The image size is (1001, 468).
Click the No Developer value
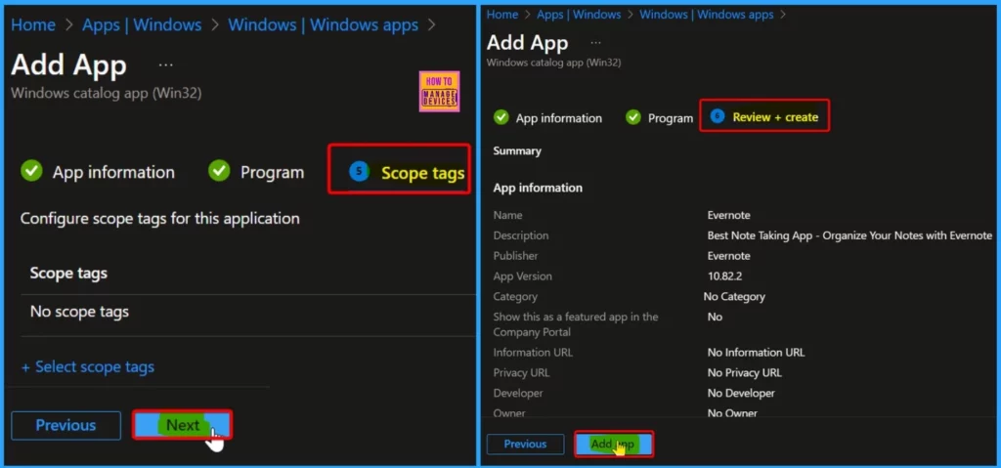click(741, 394)
